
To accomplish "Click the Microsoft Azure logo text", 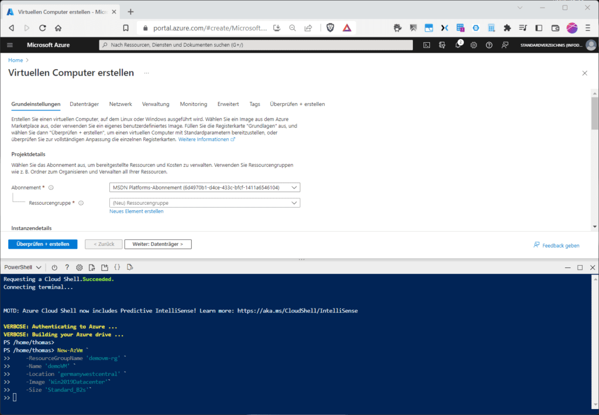I will coord(48,45).
